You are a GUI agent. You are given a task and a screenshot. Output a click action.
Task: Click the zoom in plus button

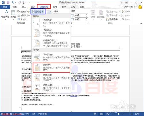pos(132,114)
